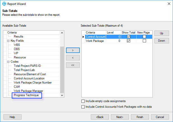Click the remove (<) sub-total button
The image size is (173, 122).
(73, 58)
